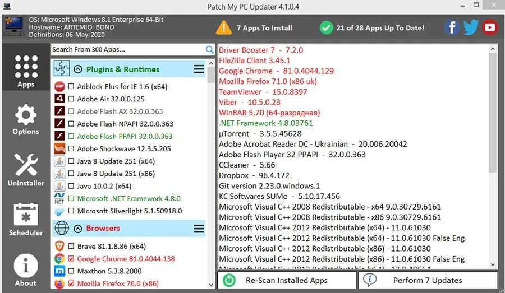The height and width of the screenshot is (293, 505).
Task: Click the Adblock Plus ABP icon
Action: (59, 86)
